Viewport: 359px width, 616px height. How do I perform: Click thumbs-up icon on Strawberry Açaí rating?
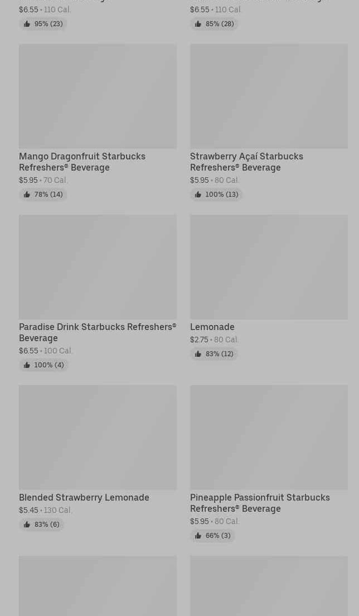tap(198, 195)
